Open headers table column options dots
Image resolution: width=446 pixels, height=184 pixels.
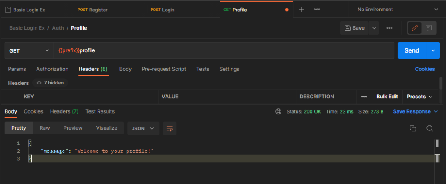(x=364, y=97)
